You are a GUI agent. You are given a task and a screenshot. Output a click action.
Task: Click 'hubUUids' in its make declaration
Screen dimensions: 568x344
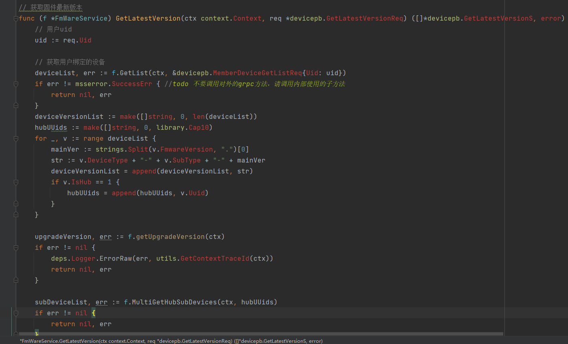coord(51,128)
